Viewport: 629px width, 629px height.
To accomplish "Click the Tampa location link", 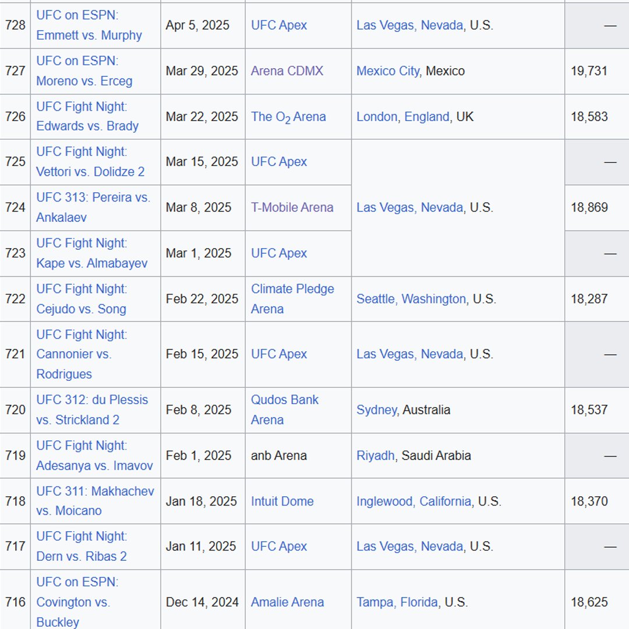I will coord(374,602).
